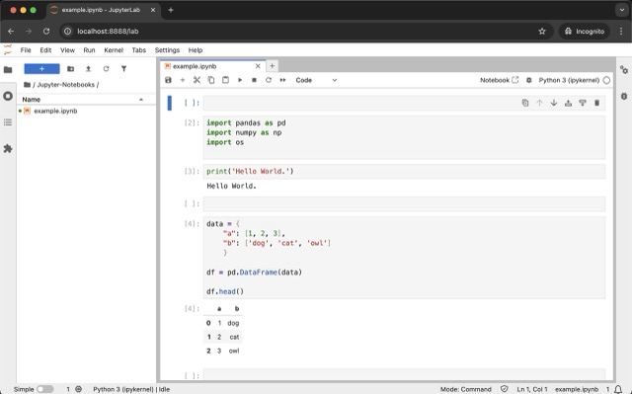This screenshot has height=394, width=632.
Task: Close the example.ipynb notebook tab
Action: (x=258, y=66)
